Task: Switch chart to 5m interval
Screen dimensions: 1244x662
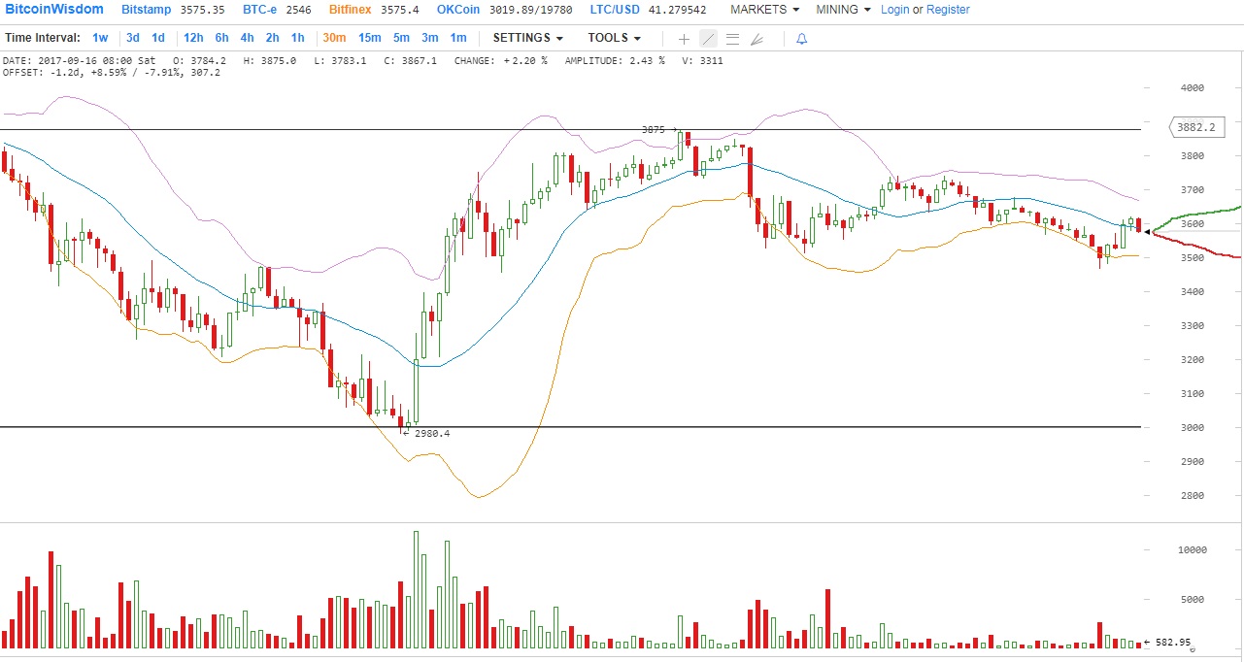Action: point(402,38)
